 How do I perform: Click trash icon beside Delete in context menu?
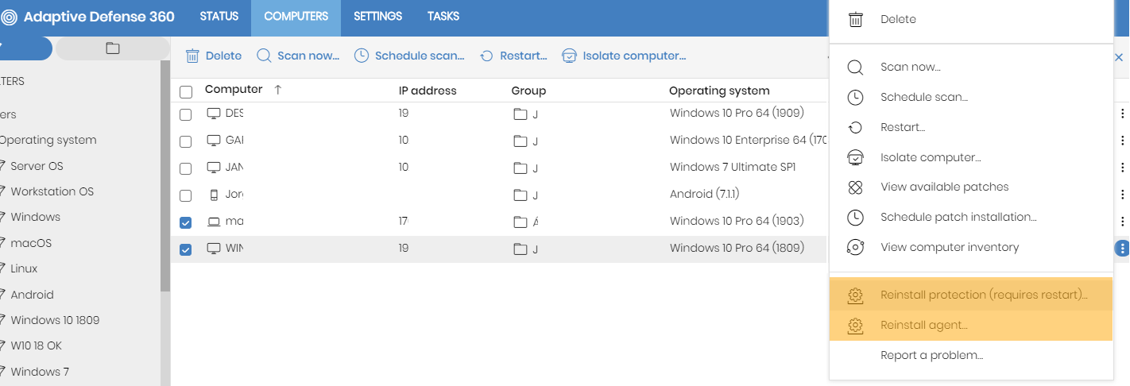point(855,19)
